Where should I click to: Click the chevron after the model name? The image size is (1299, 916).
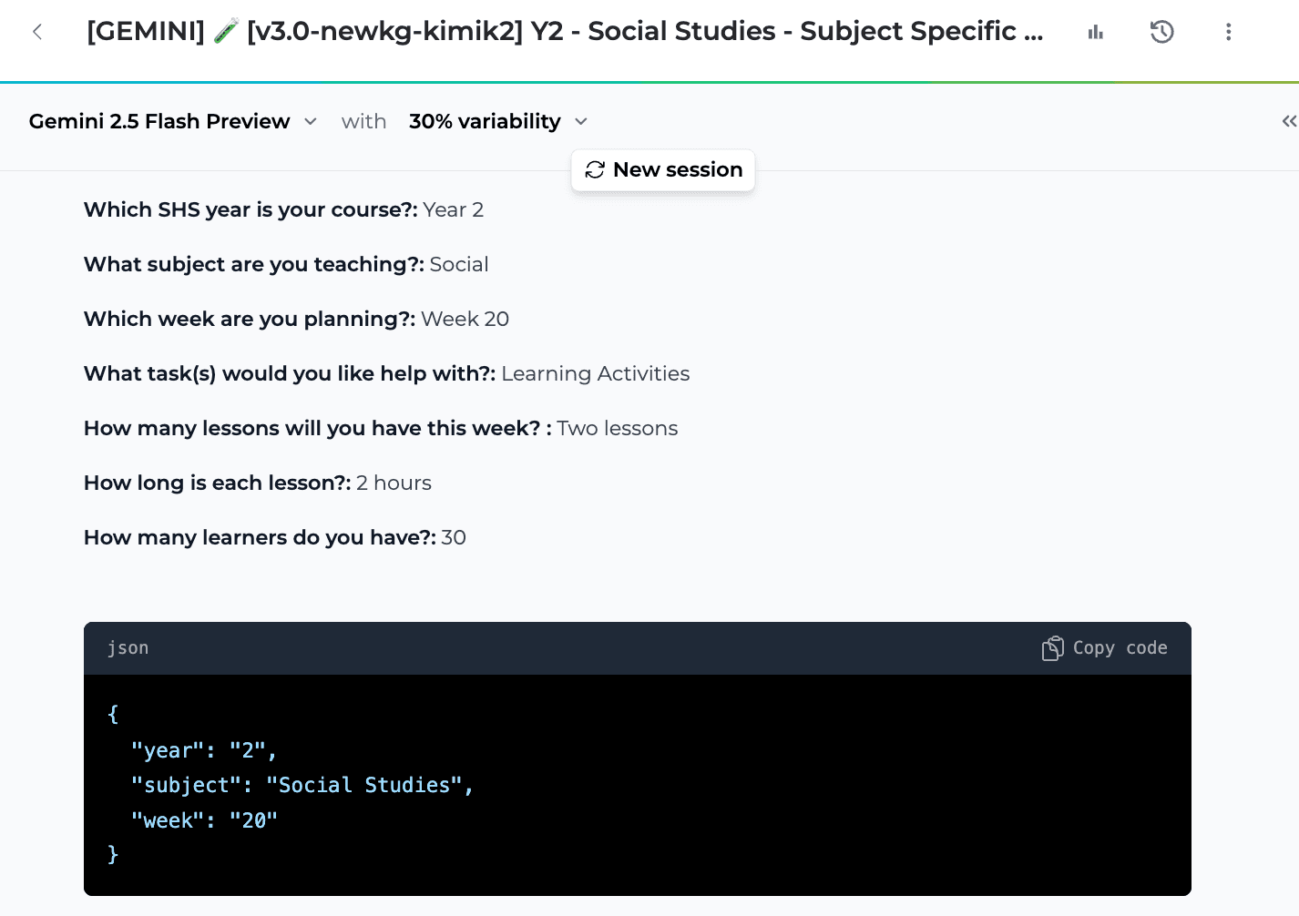tap(310, 121)
